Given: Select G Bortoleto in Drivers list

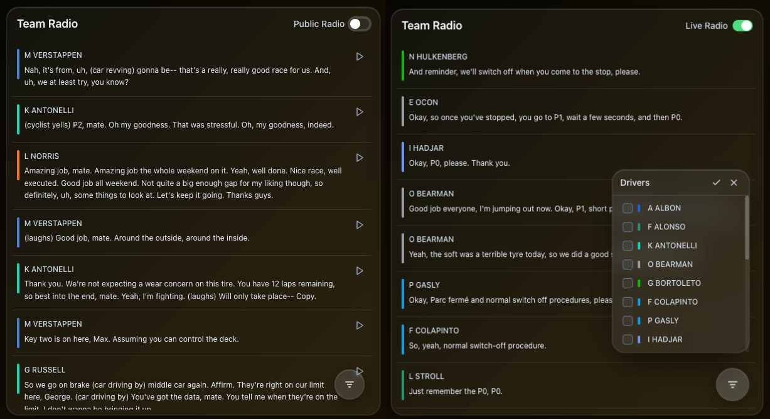Looking at the screenshot, I should 628,283.
